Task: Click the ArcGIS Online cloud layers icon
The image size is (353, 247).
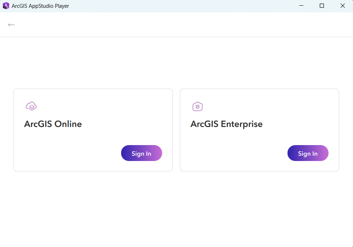Action: (x=31, y=106)
